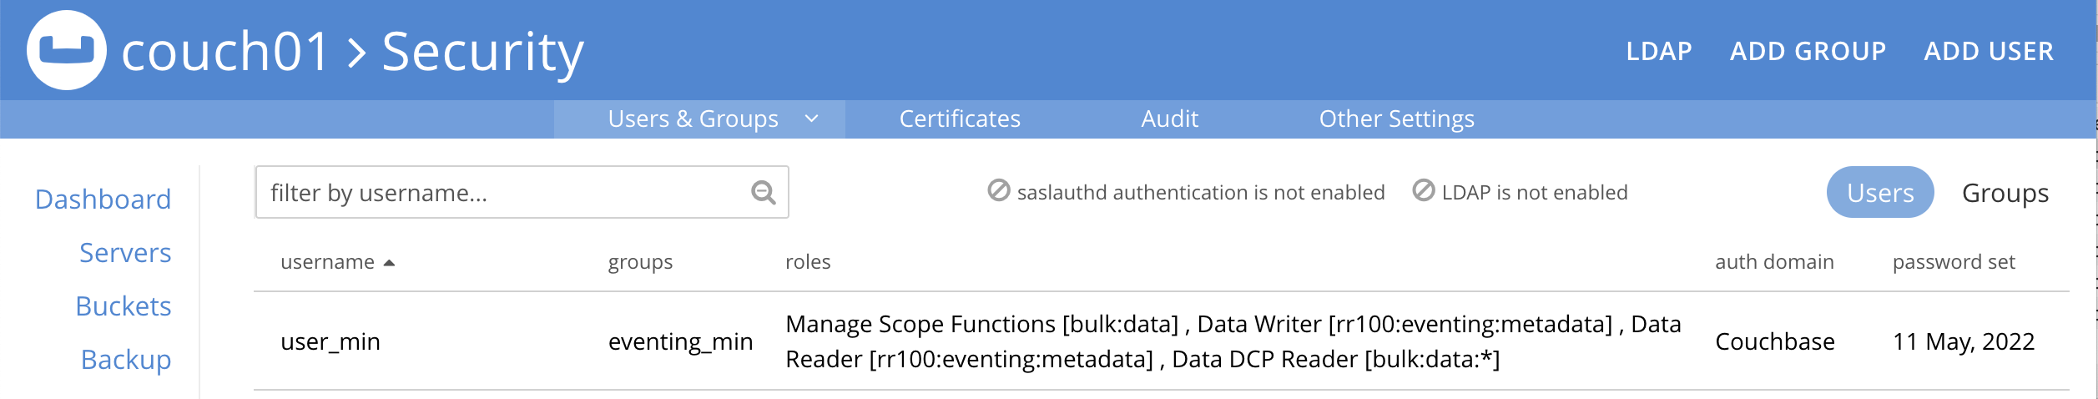The width and height of the screenshot is (2098, 399).
Task: Click the Couchbase logo icon
Action: [x=67, y=50]
